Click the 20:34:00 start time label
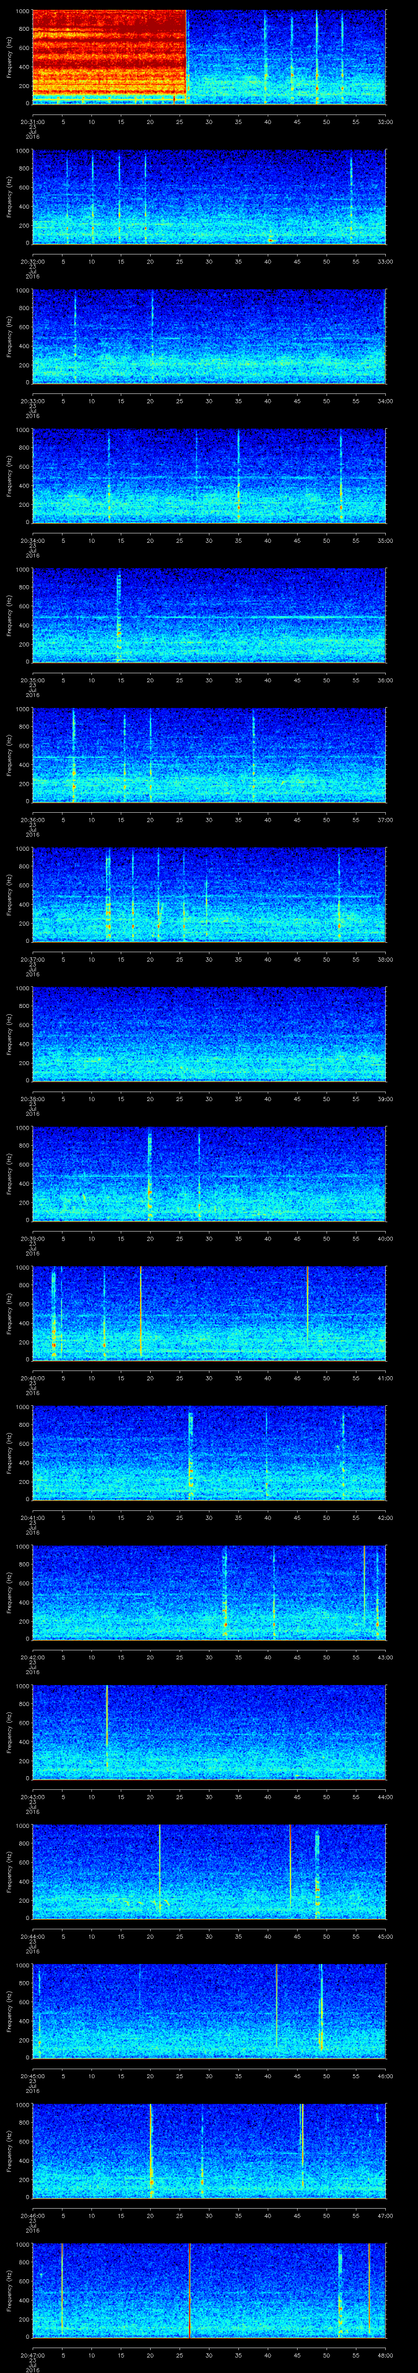The height and width of the screenshot is (2373, 418). [32, 540]
